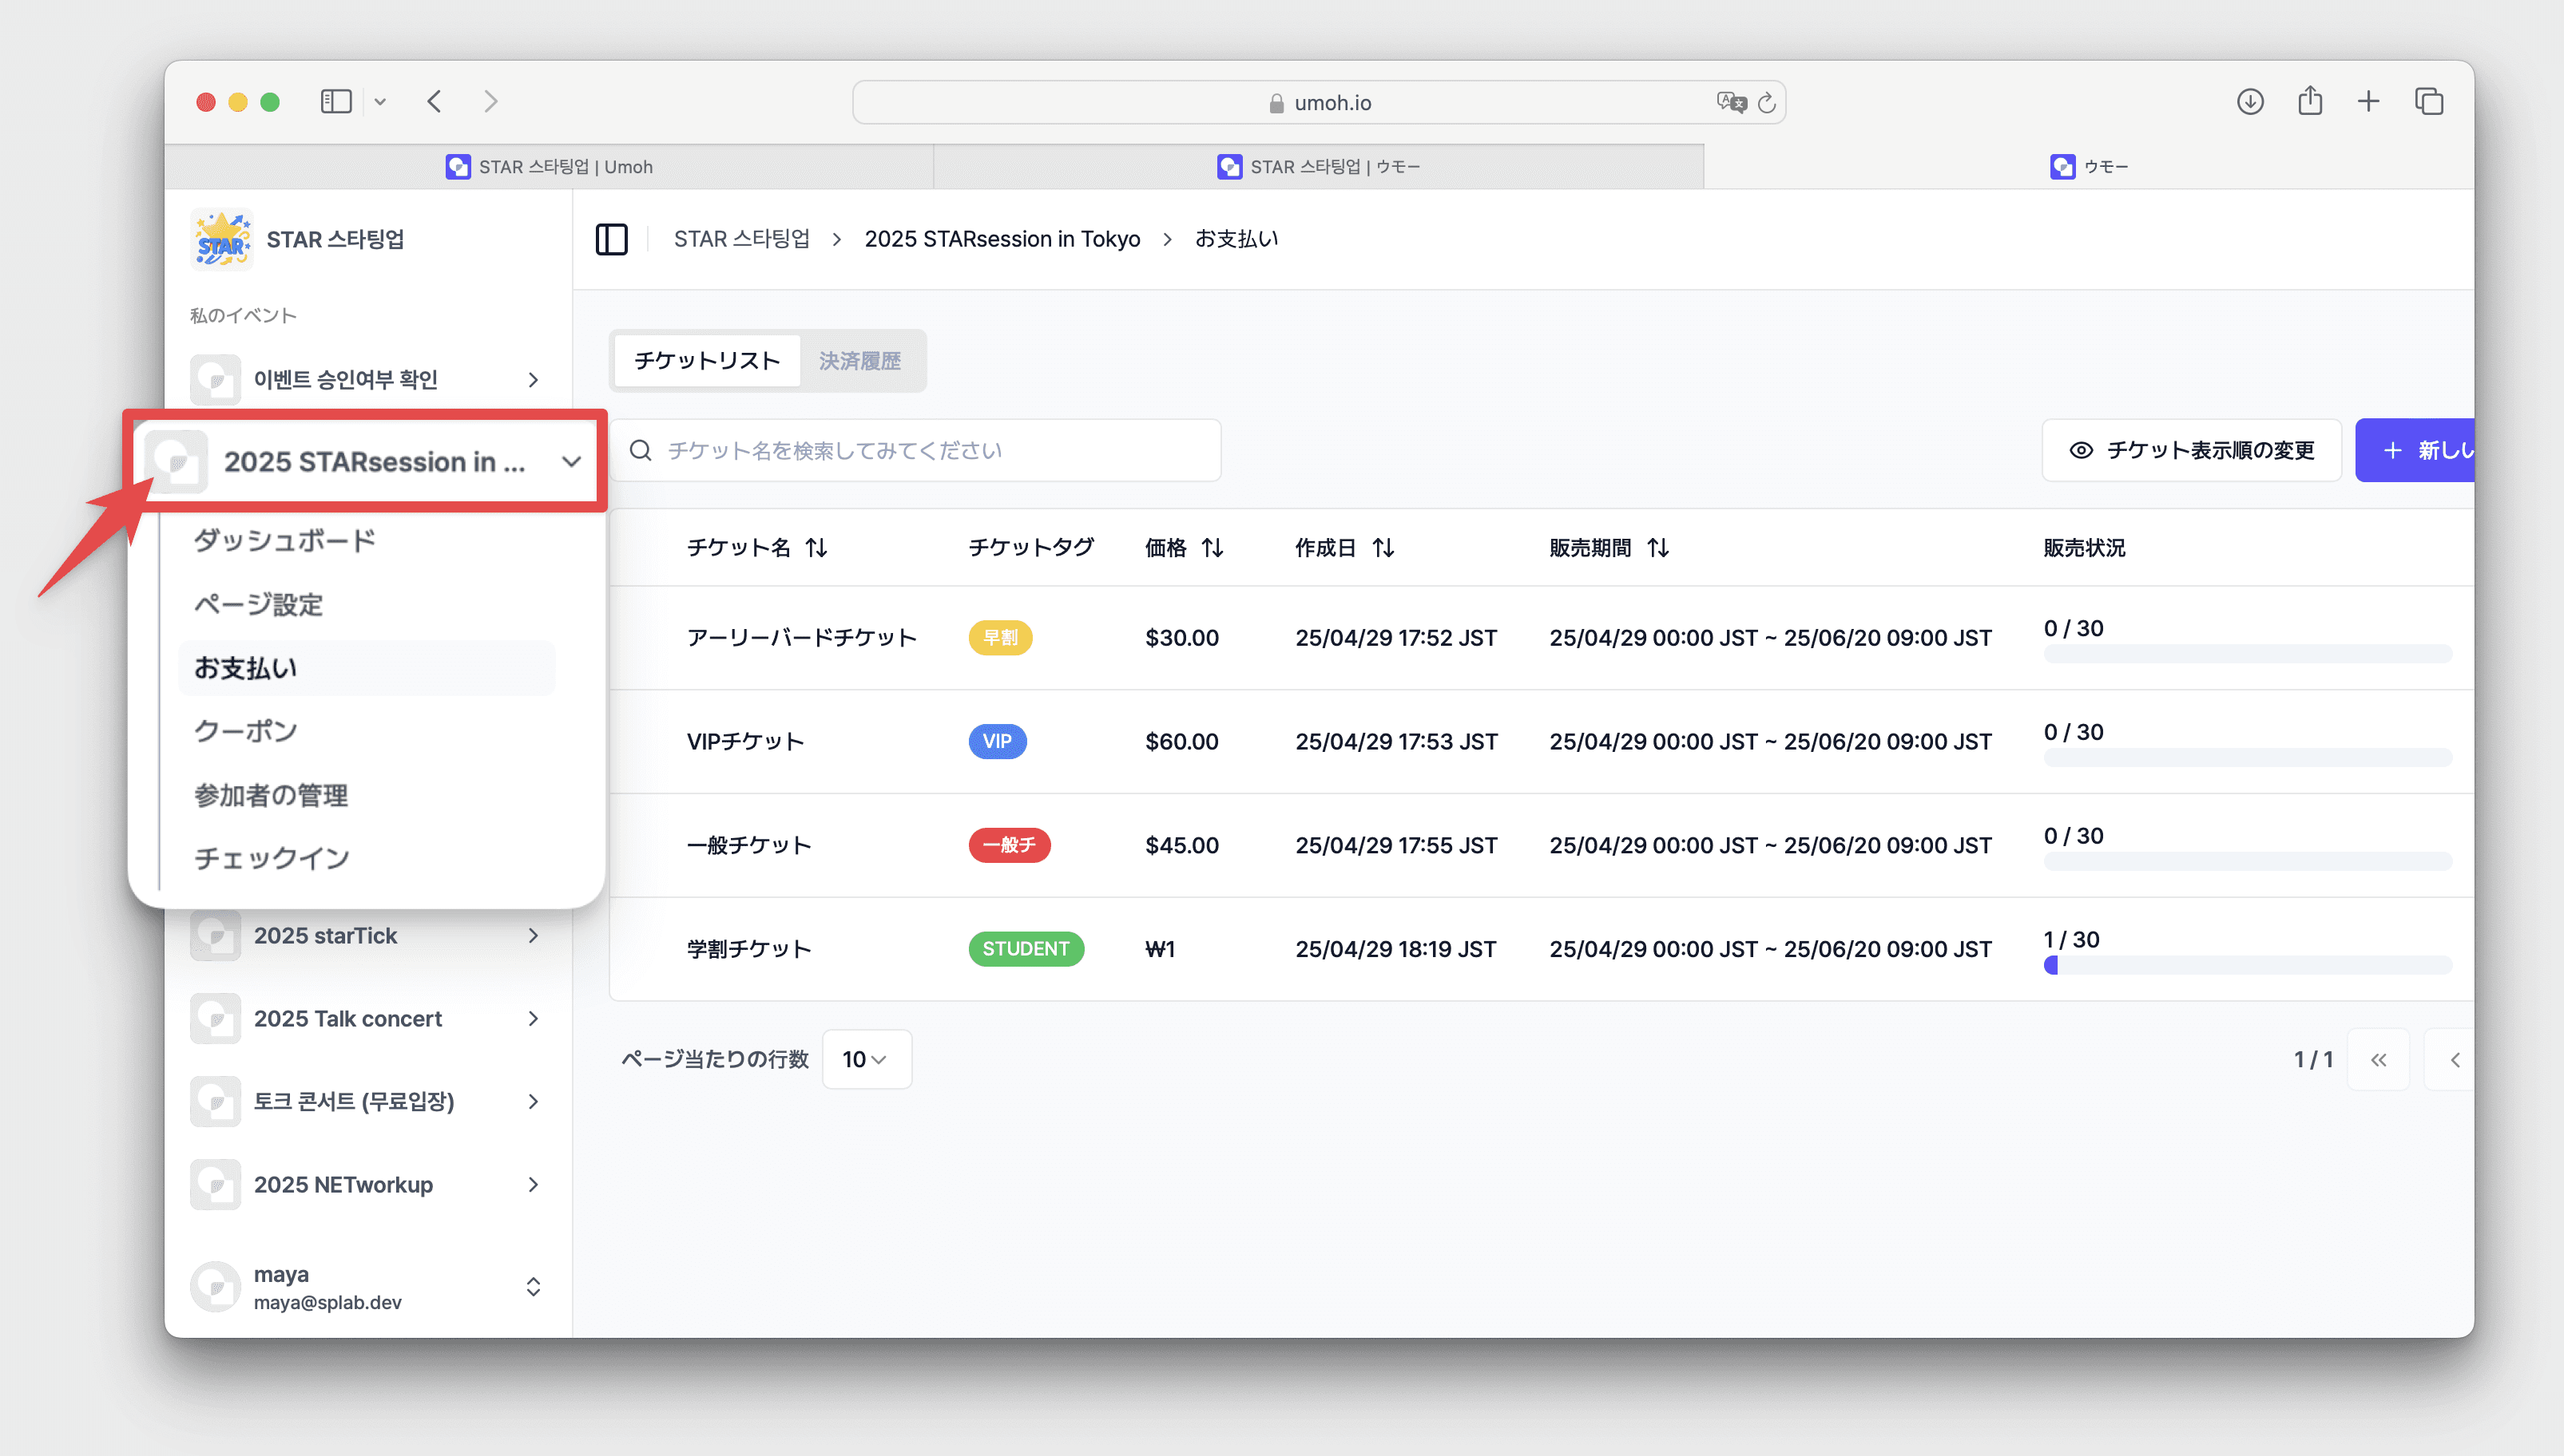Reload the page with refresh icon
Viewport: 2564px width, 1456px height.
(1767, 102)
